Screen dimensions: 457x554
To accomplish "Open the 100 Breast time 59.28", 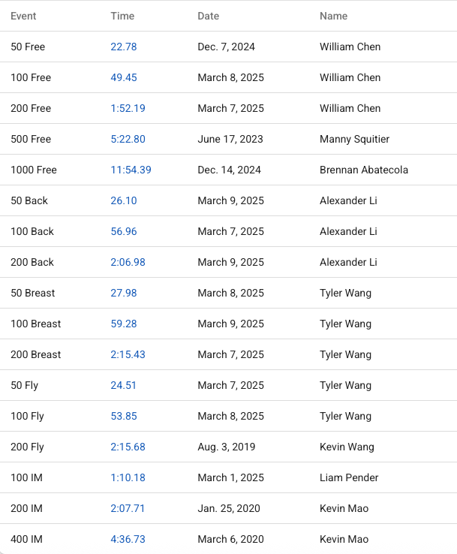I will coord(124,324).
